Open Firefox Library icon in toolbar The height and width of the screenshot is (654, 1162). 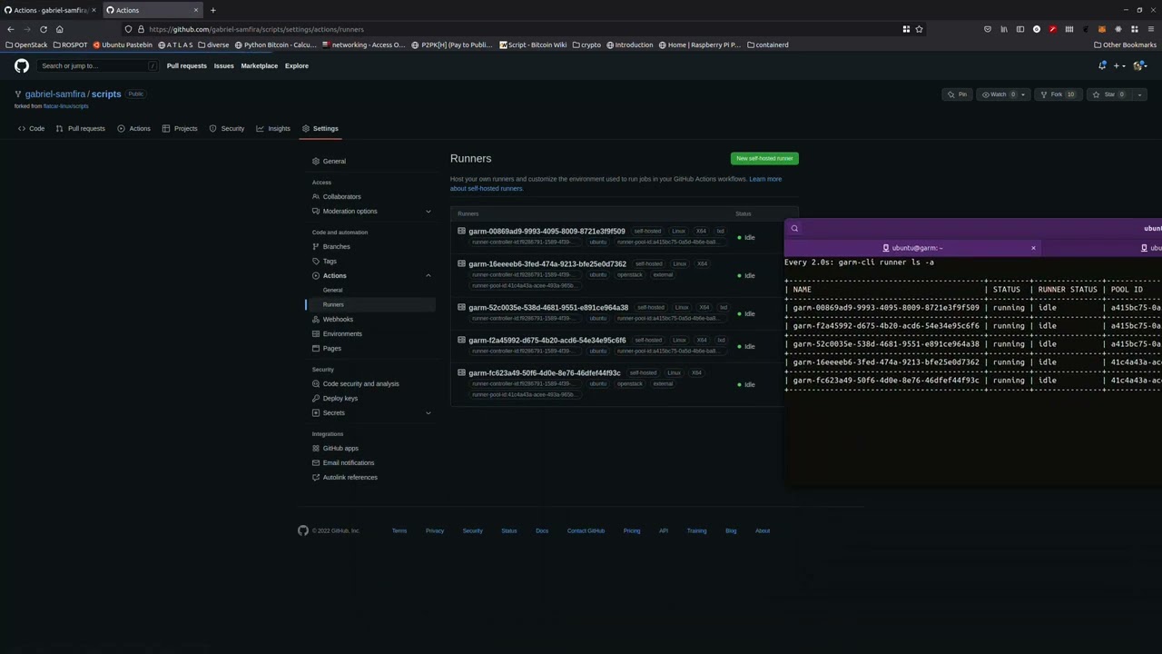(x=1004, y=29)
